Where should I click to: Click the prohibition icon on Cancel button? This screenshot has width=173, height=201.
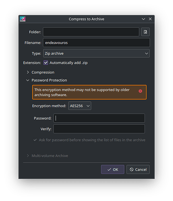pyautogui.click(x=132, y=169)
